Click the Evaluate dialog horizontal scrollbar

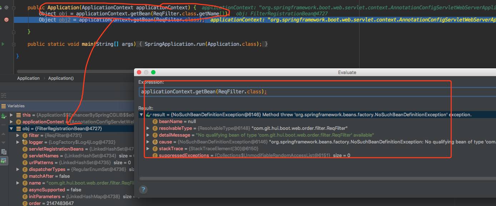314,178
